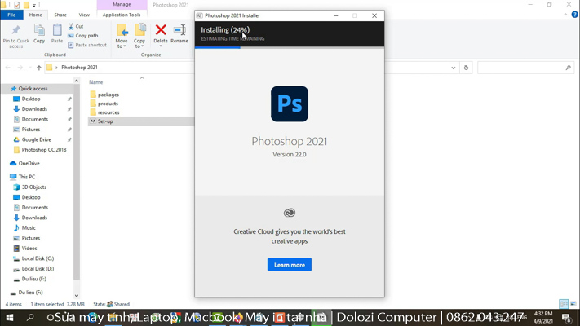580x326 pixels.
Task: Open the Windows Start button
Action: tap(9, 318)
